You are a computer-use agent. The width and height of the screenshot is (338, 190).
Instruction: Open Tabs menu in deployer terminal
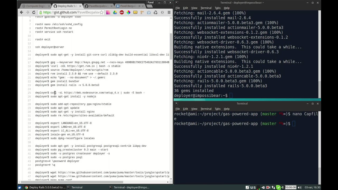[x=218, y=8]
